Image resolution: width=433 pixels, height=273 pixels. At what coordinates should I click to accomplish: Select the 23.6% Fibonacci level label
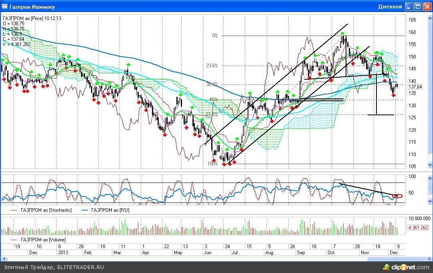click(x=212, y=66)
